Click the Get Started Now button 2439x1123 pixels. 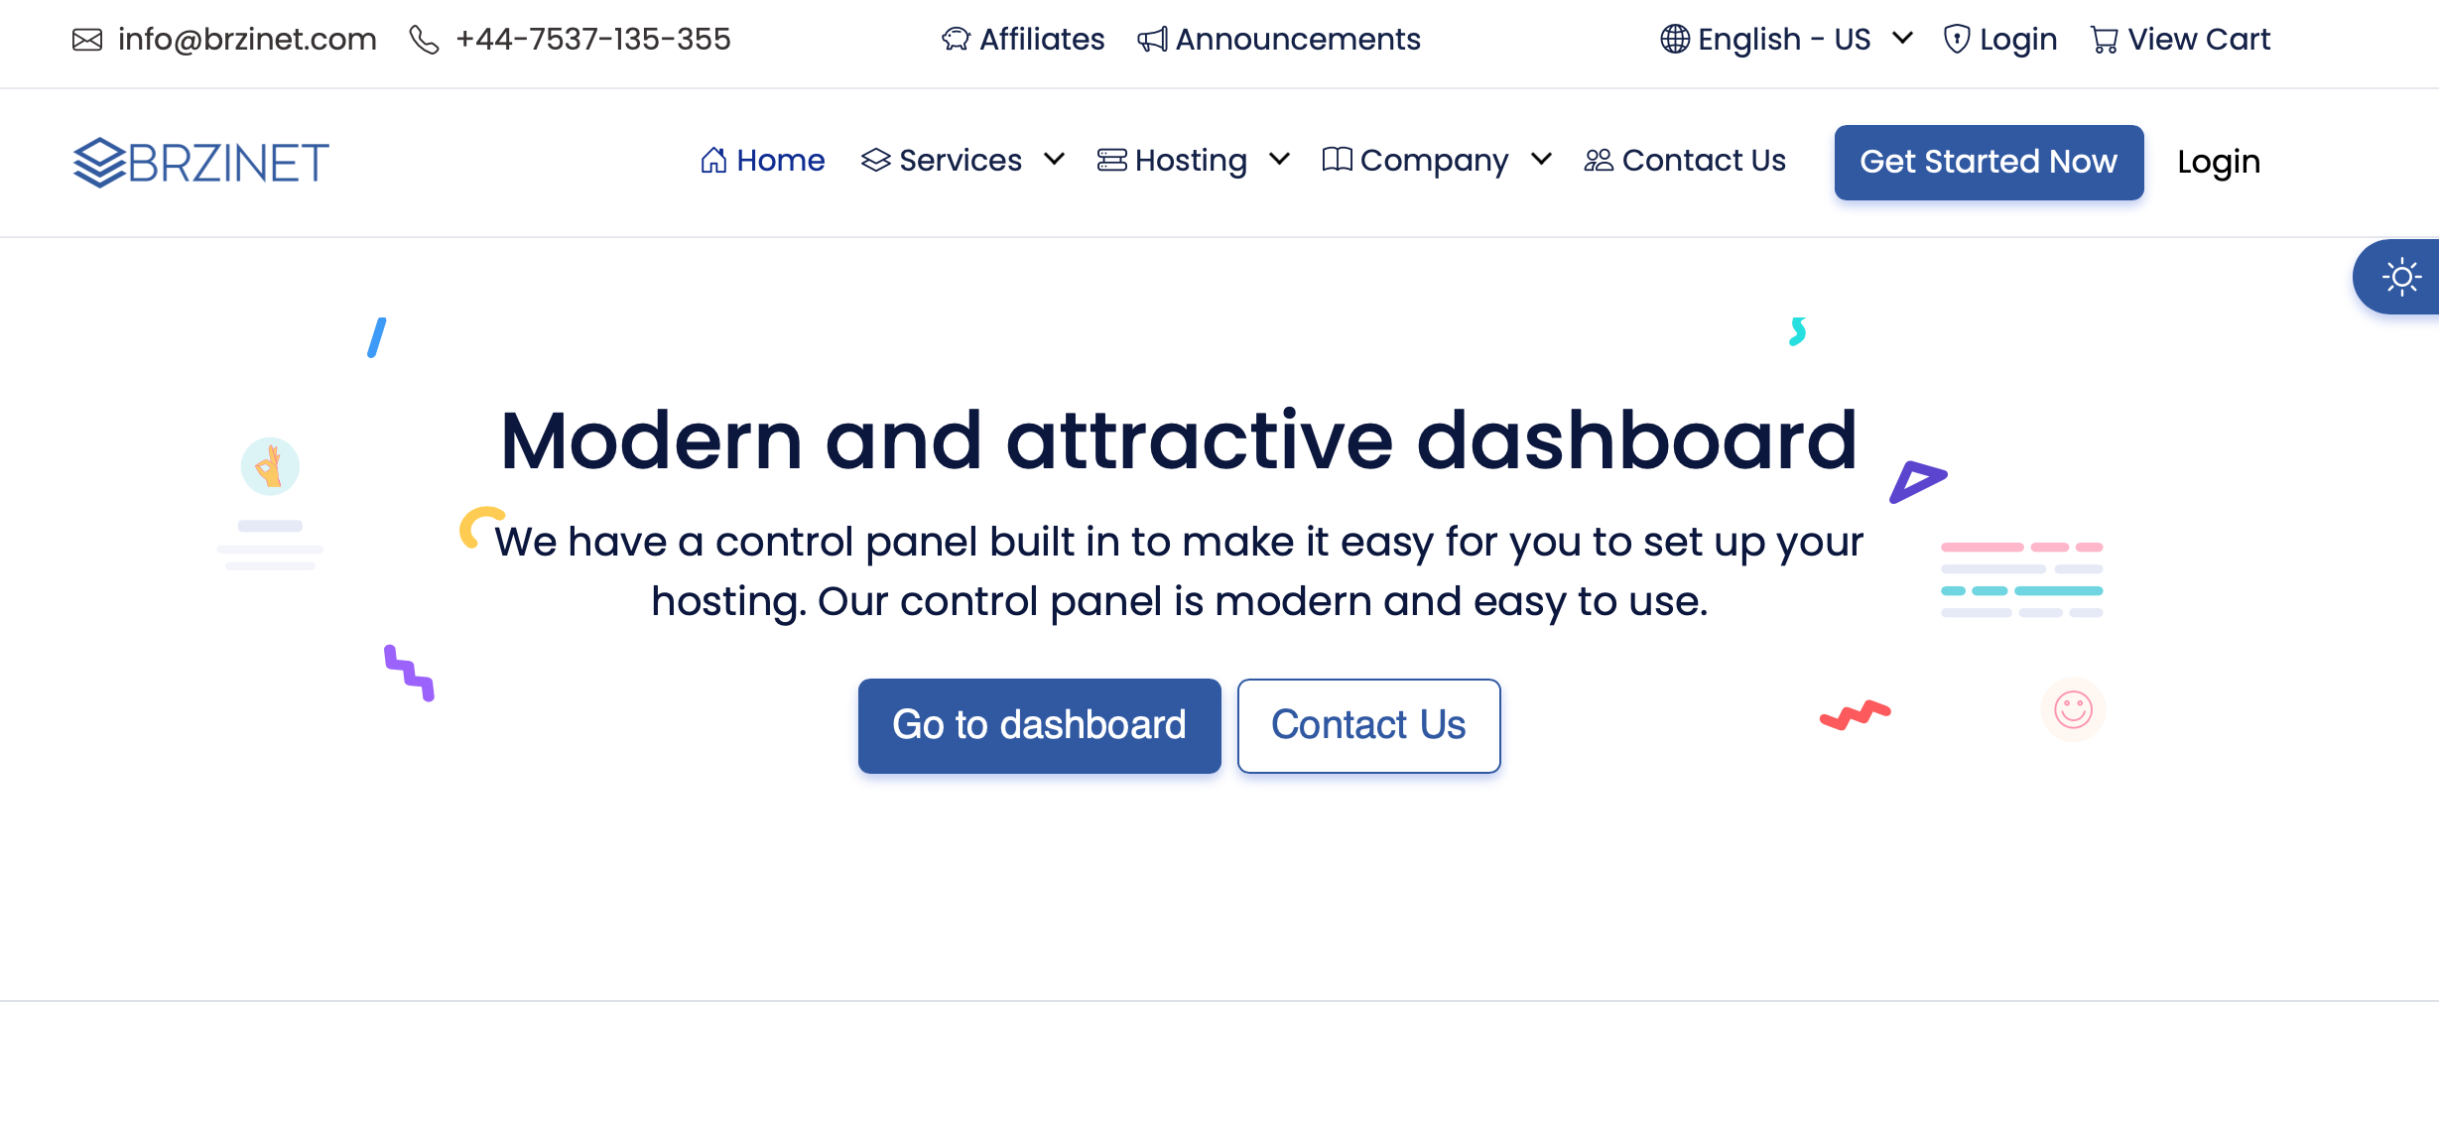pos(1990,160)
